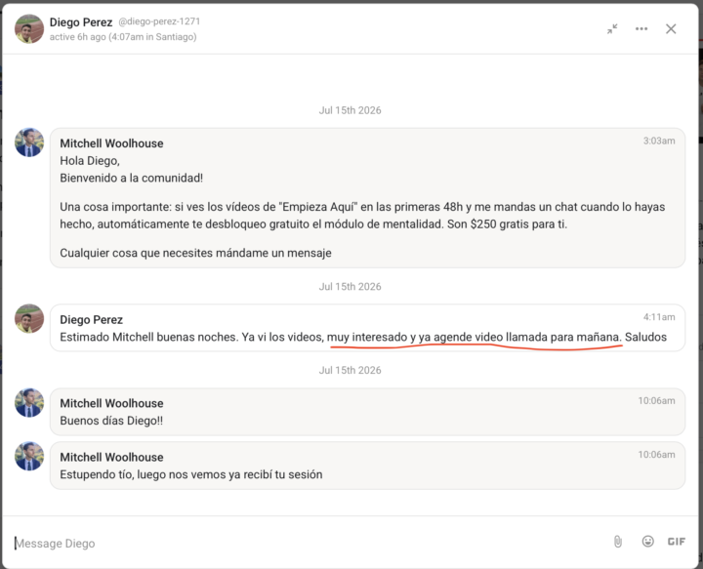Click Mitchell Woolhouse's name above "Buenos días Diego!!"
The image size is (703, 569).
pos(111,403)
